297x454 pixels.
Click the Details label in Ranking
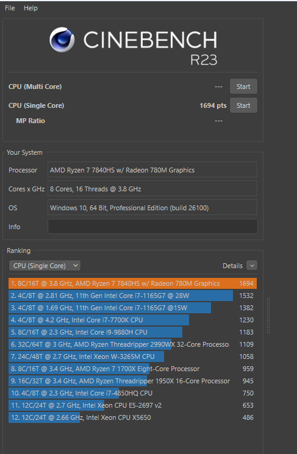232,266
